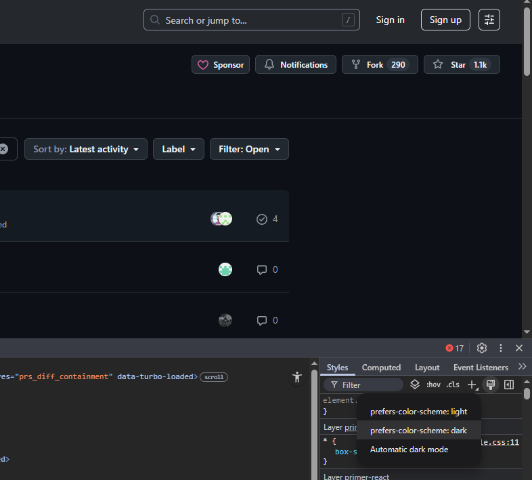Click the Search or jump to field
The width and height of the screenshot is (532, 480).
point(251,20)
